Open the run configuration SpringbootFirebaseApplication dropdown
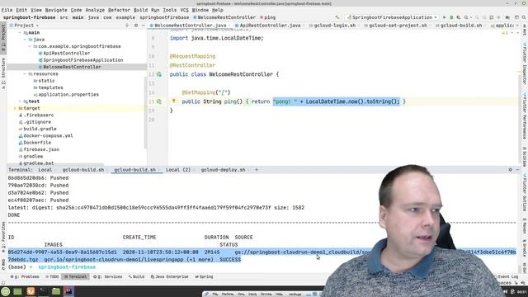The height and width of the screenshot is (297, 528). [393, 17]
